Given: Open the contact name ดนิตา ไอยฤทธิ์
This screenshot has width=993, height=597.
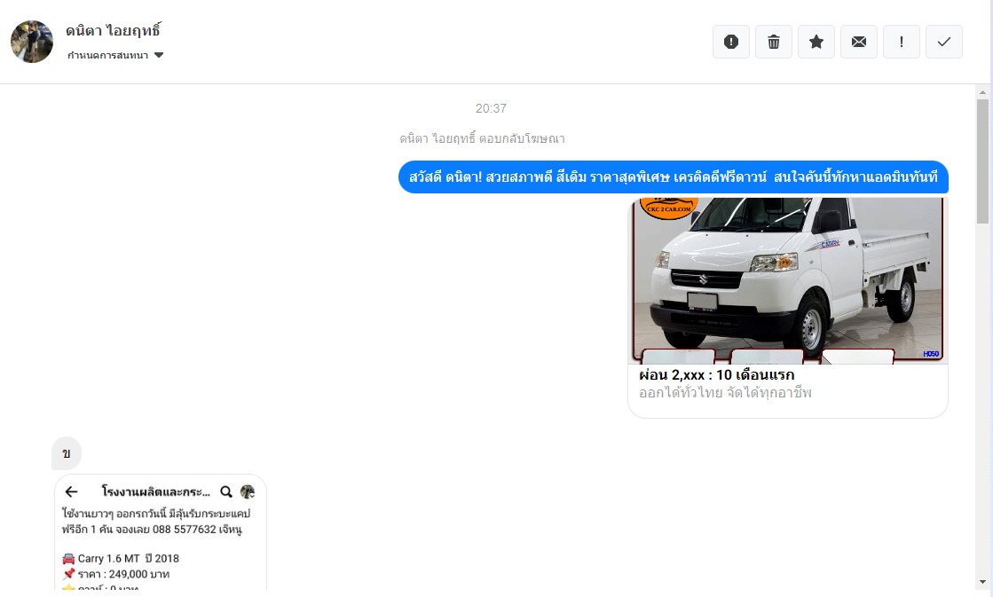Looking at the screenshot, I should point(114,30).
